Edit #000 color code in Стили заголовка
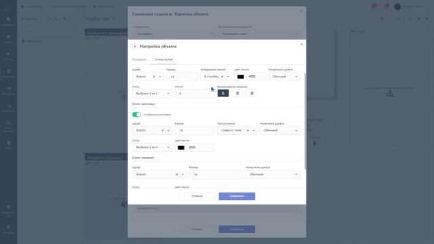Image resolution: width=434 pixels, height=244 pixels. (201, 148)
